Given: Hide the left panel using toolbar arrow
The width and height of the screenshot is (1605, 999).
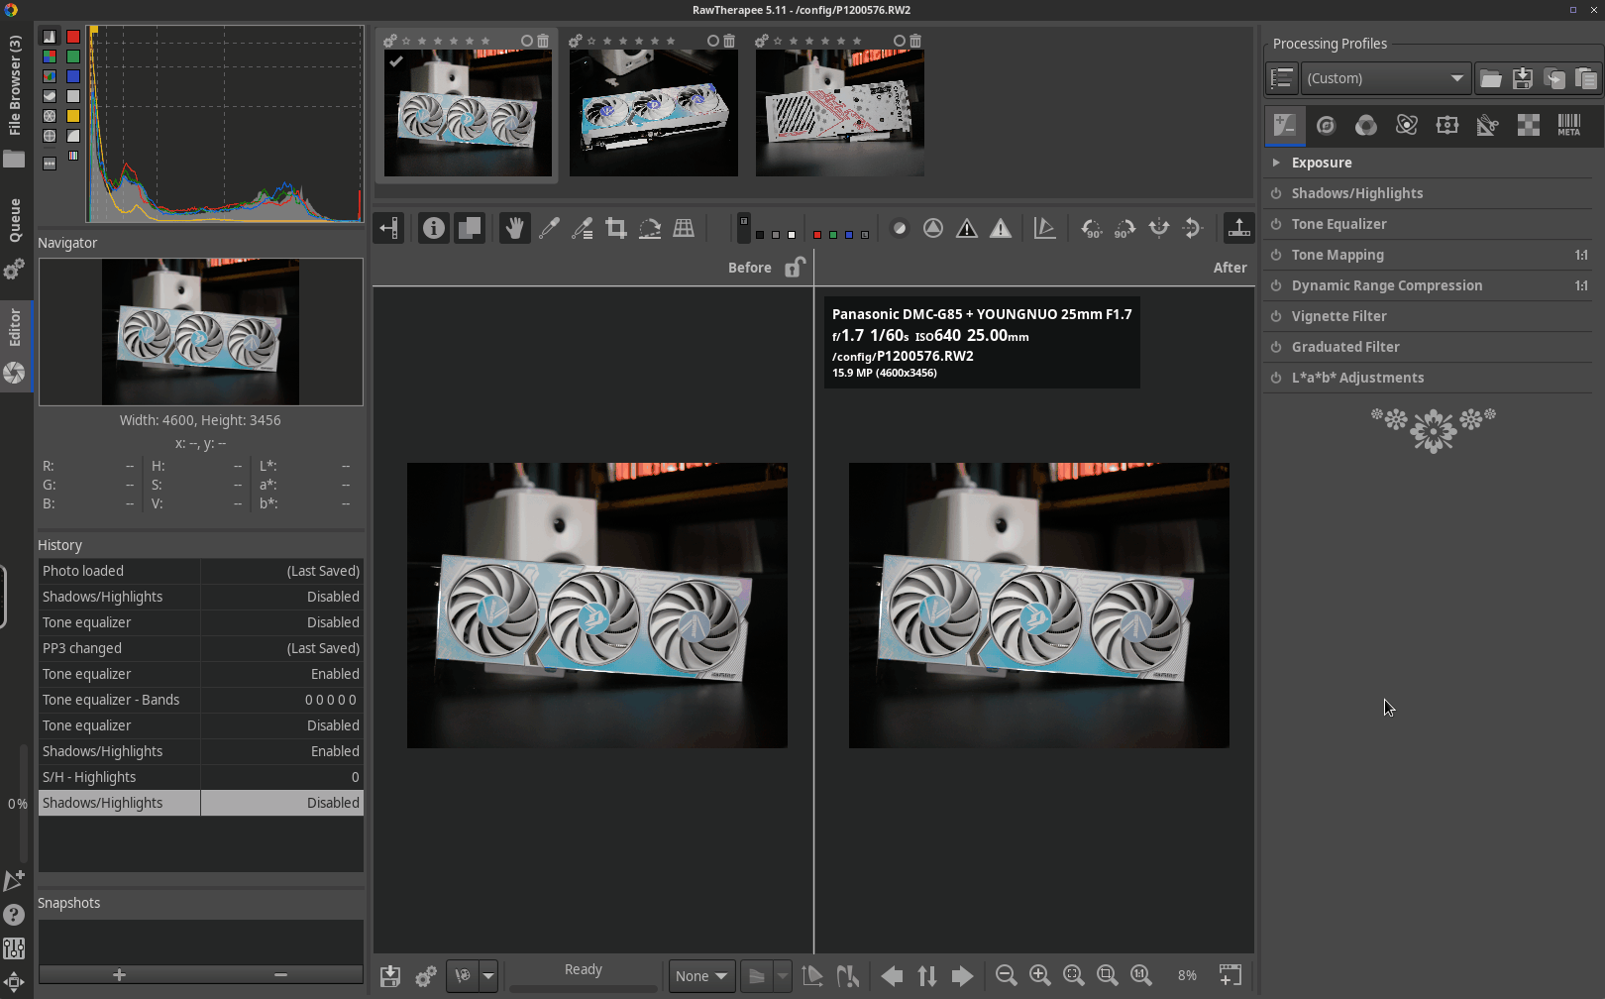Looking at the screenshot, I should [x=388, y=228].
